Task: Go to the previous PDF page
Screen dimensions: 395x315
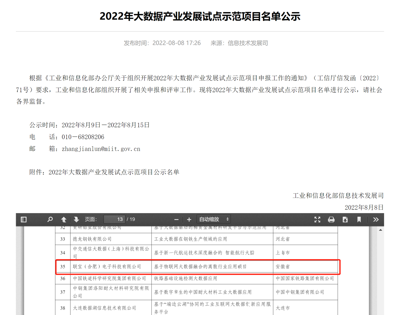Action: 64,219
